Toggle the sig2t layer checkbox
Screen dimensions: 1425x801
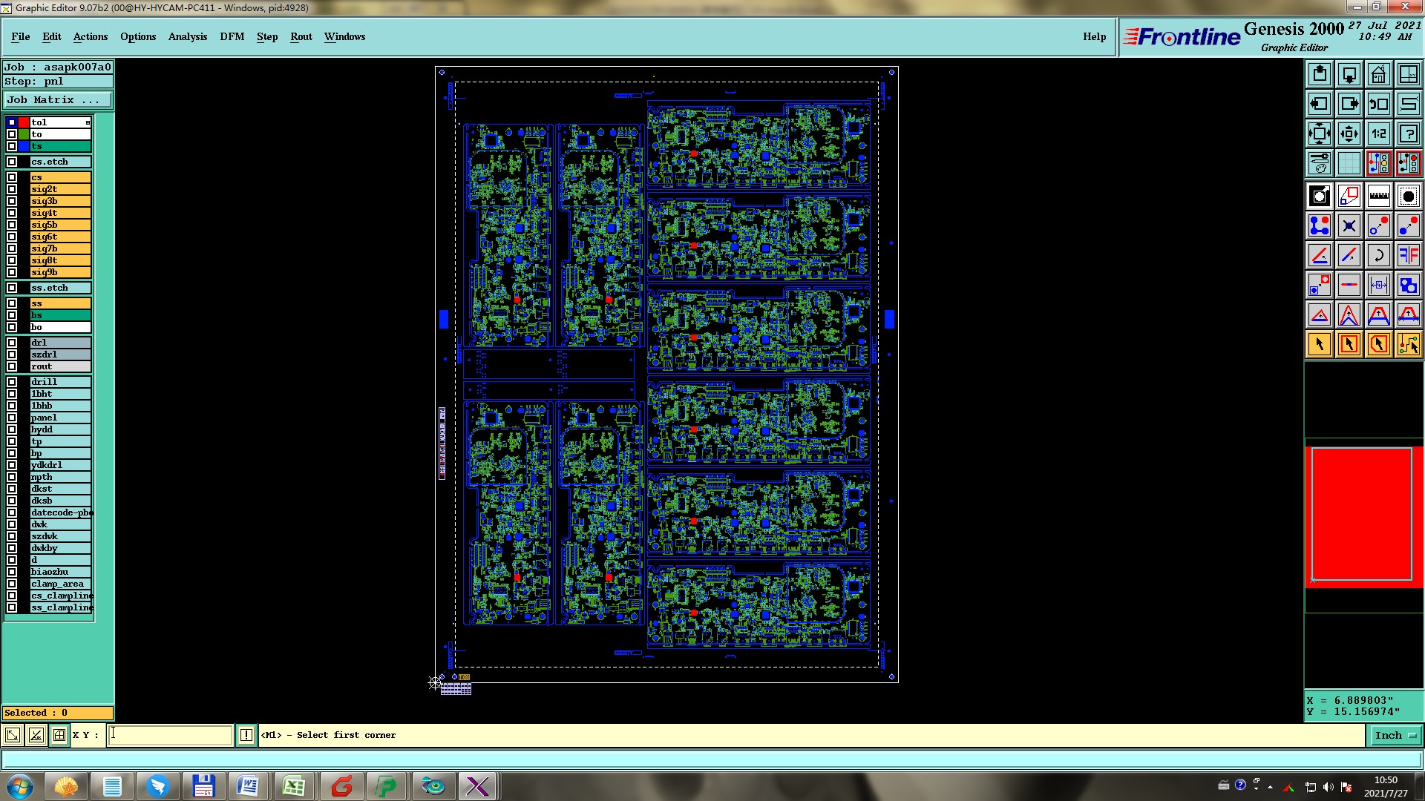tap(12, 189)
